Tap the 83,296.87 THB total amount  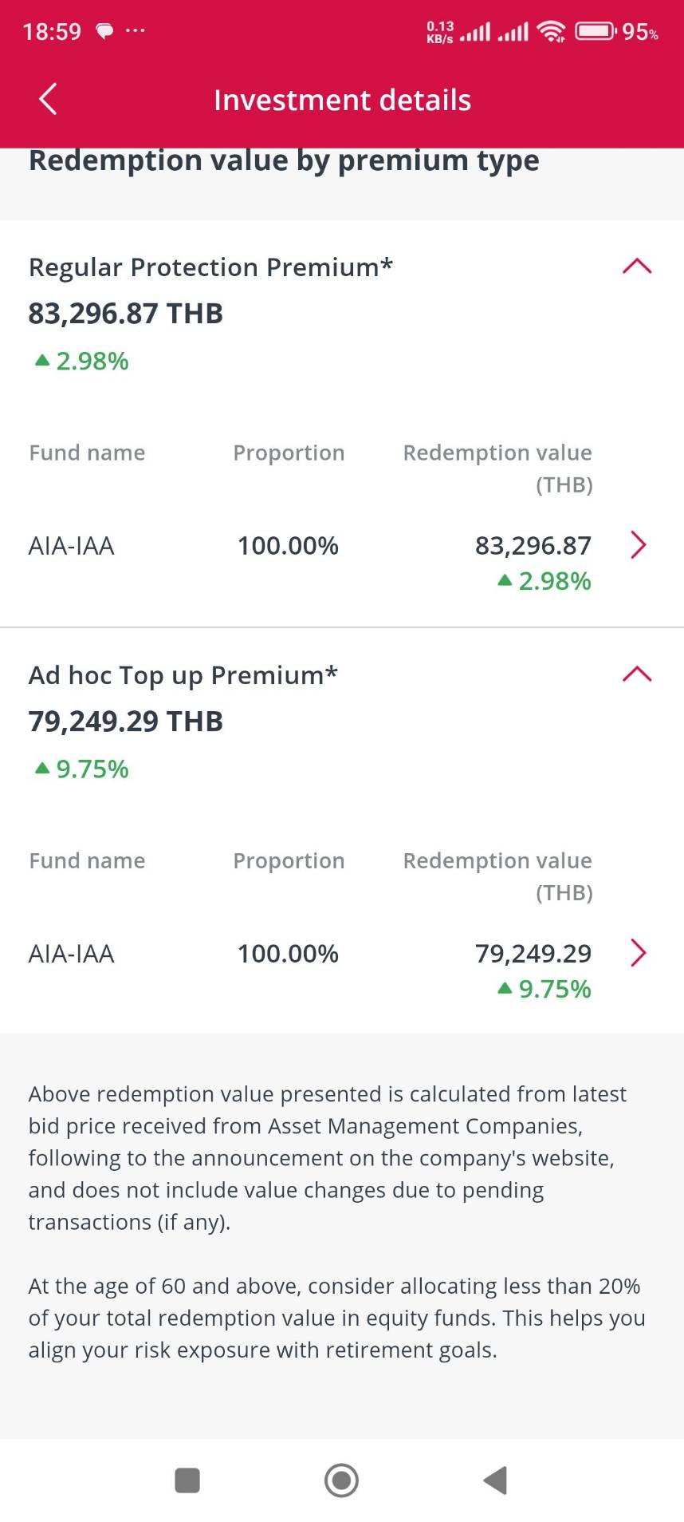coord(126,314)
